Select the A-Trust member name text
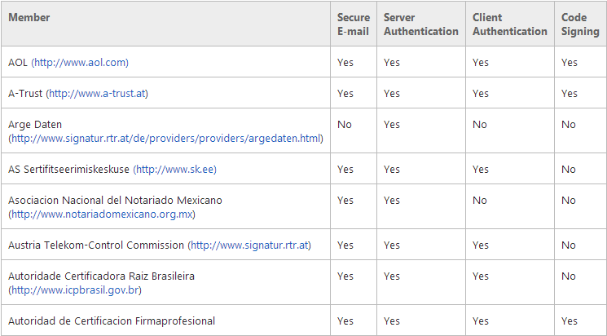 [x=25, y=94]
